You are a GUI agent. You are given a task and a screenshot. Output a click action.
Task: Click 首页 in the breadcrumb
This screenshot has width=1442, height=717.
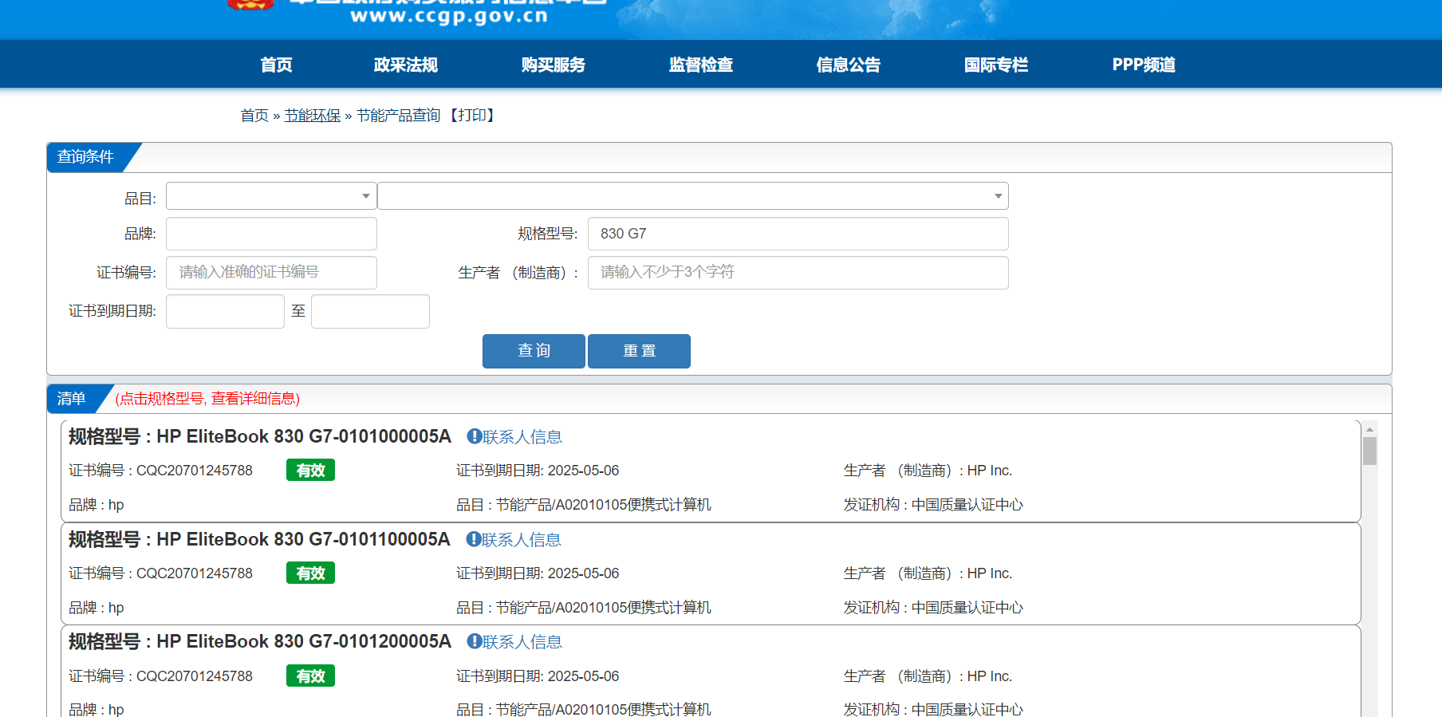coord(254,116)
